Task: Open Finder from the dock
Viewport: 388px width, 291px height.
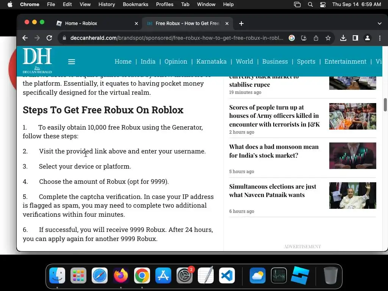Action: 57,275
